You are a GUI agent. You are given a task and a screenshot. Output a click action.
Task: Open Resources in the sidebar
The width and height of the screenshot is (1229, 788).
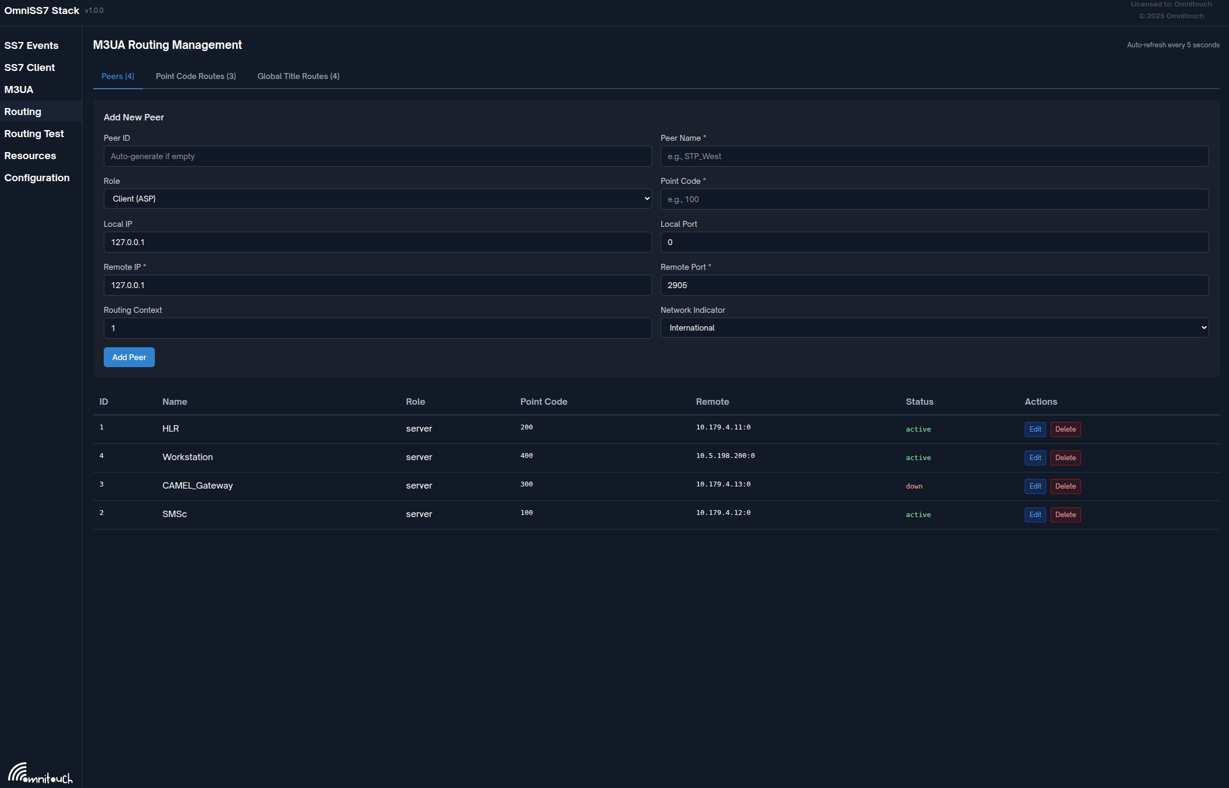point(30,156)
